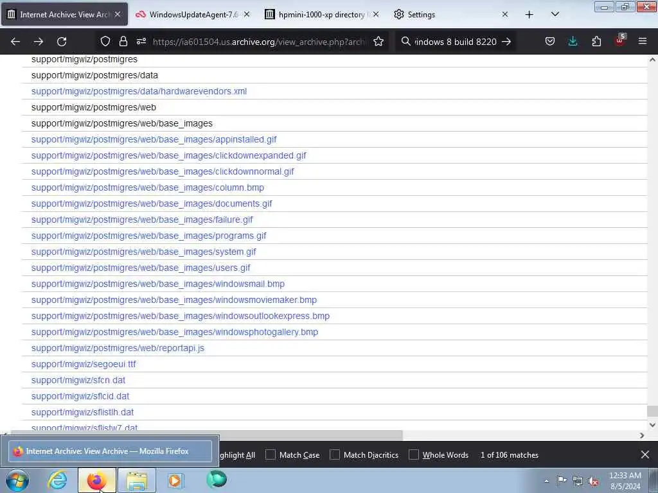Viewport: 658px width, 493px height.
Task: Go forward with the forward arrow
Action: [x=39, y=42]
